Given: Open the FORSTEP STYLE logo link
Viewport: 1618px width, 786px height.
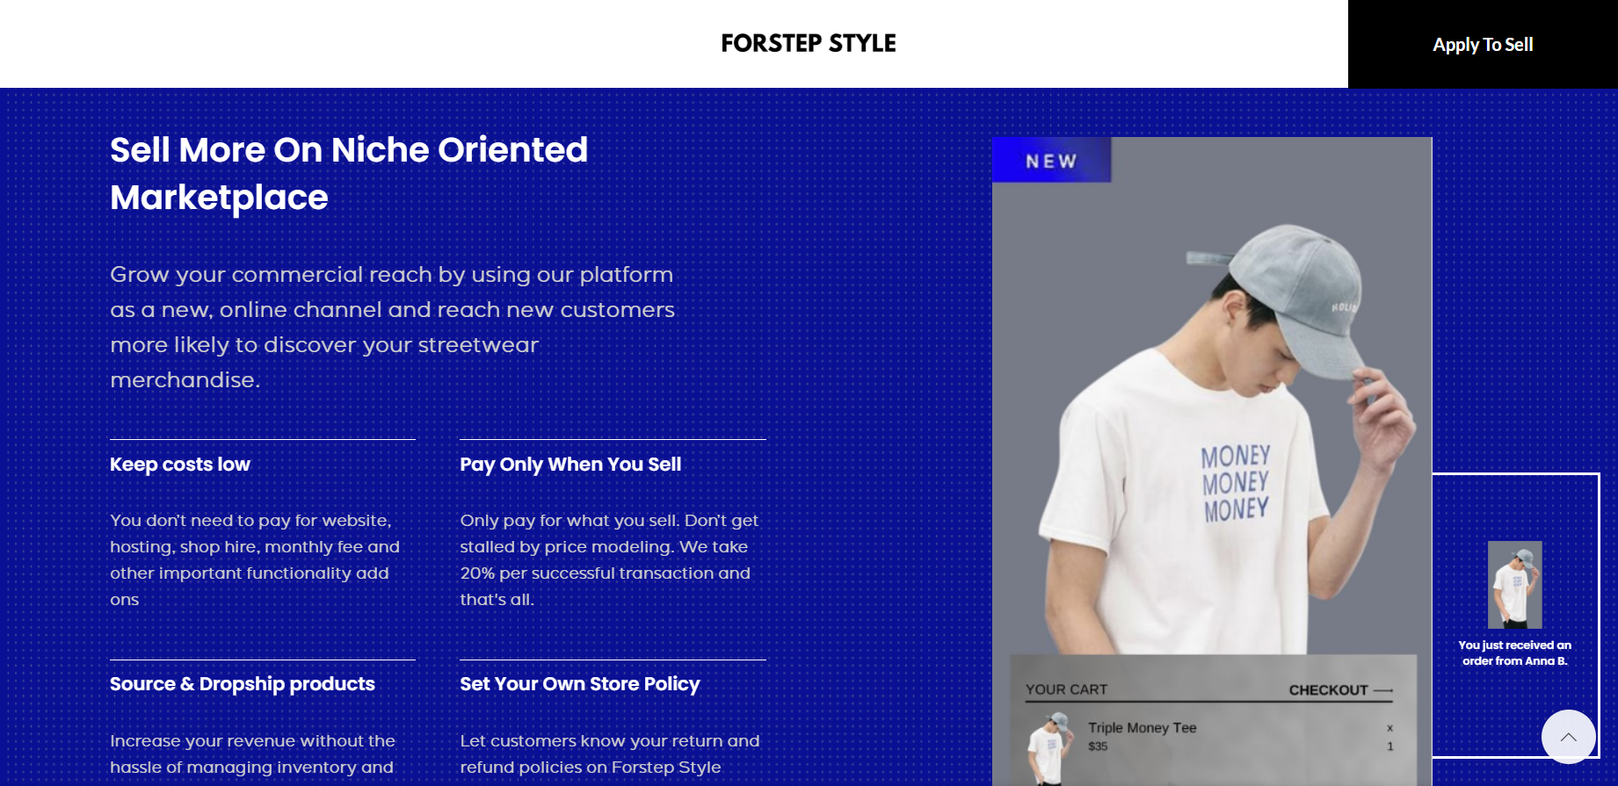Looking at the screenshot, I should point(809,43).
